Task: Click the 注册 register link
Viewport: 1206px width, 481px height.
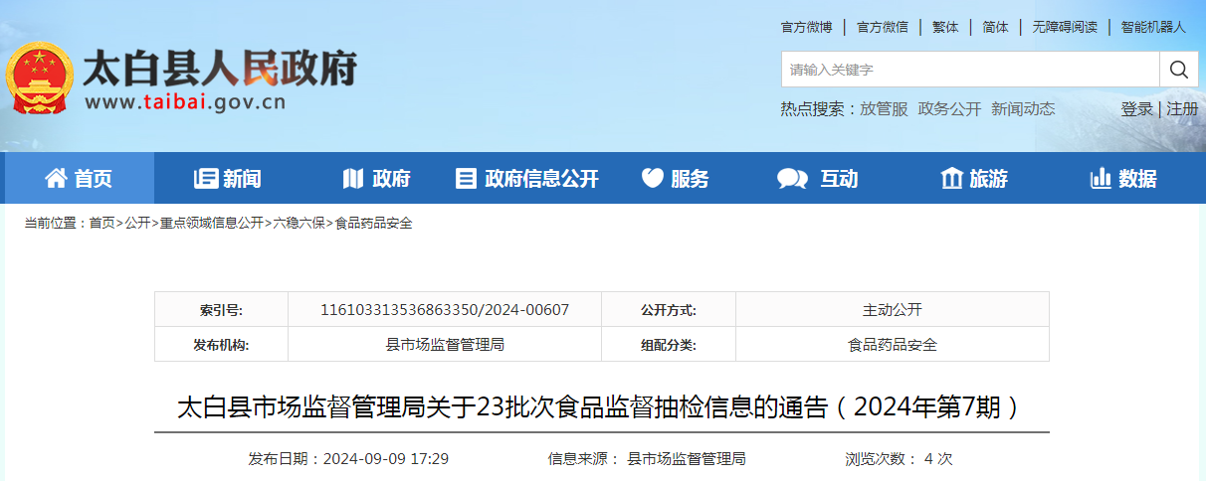Action: (1182, 109)
